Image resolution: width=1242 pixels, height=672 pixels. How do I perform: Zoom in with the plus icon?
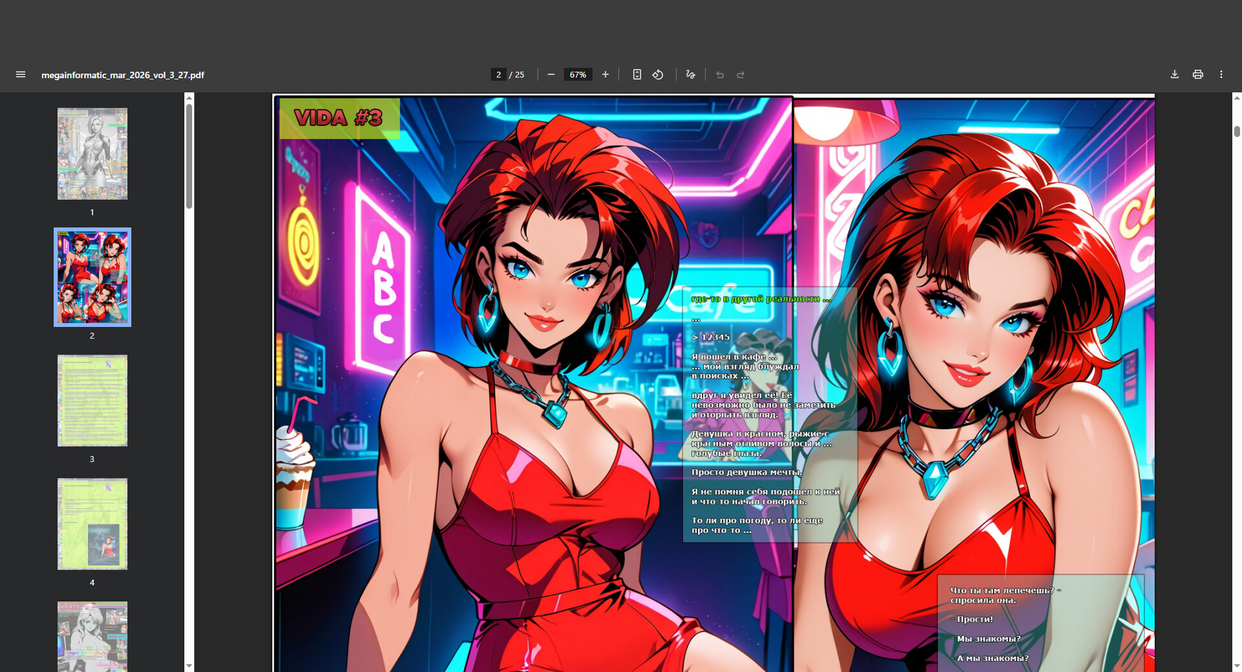605,75
